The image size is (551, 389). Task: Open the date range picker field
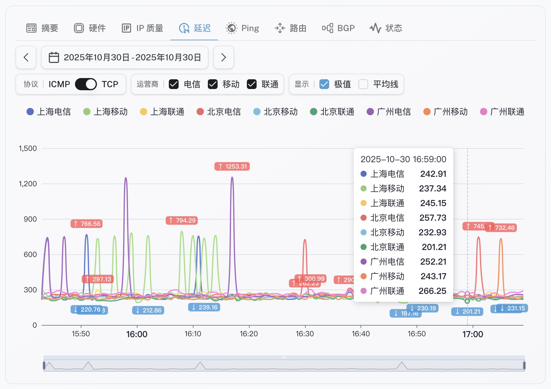coord(125,57)
